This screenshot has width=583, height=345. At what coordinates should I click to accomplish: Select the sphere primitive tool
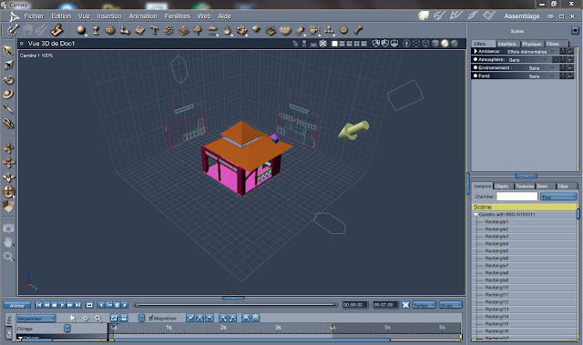pyautogui.click(x=81, y=30)
